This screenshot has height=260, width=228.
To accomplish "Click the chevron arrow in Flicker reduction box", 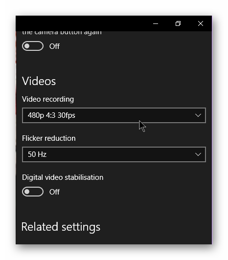I will (x=198, y=154).
